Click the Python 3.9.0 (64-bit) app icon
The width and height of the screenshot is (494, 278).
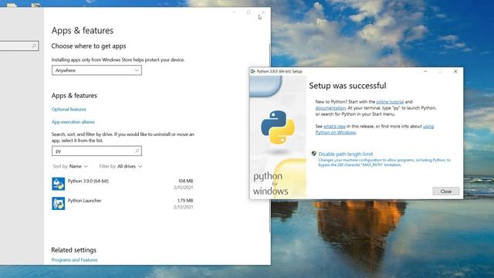59,184
